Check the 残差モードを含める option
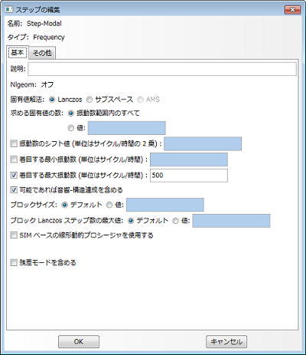Viewport: 306px width, 355px height. (14, 262)
